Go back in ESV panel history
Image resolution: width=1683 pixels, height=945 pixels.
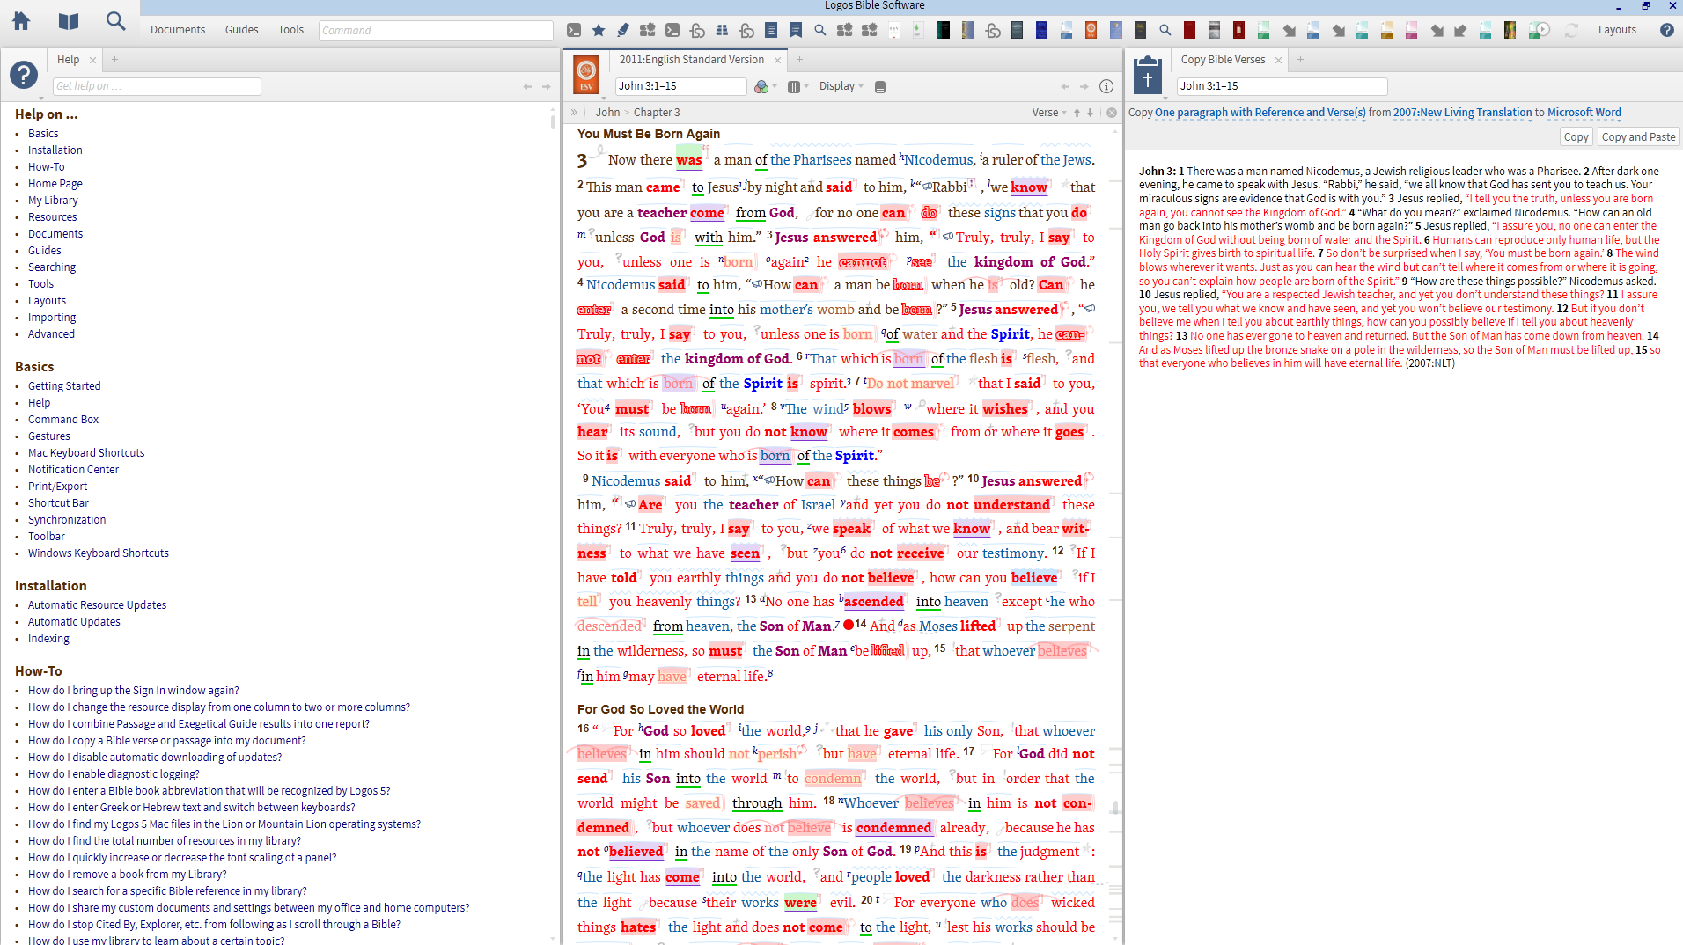1065,86
